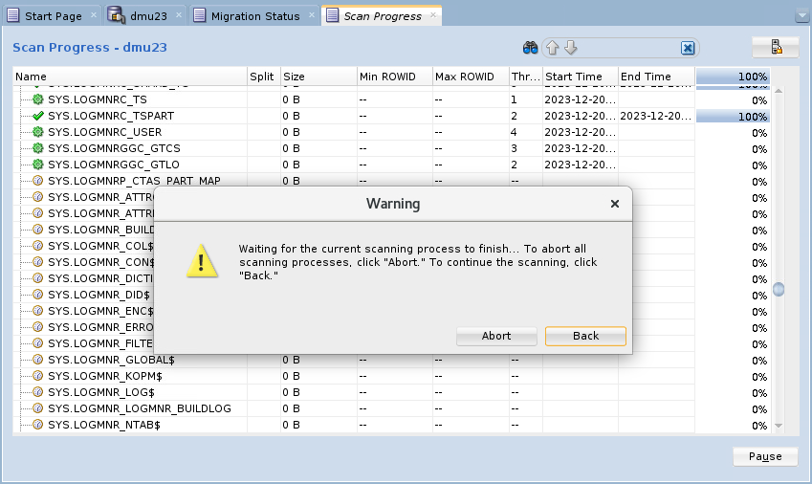Select row SYS.LOGMNR_KOPM$
Image resolution: width=812 pixels, height=484 pixels.
pyautogui.click(x=391, y=376)
